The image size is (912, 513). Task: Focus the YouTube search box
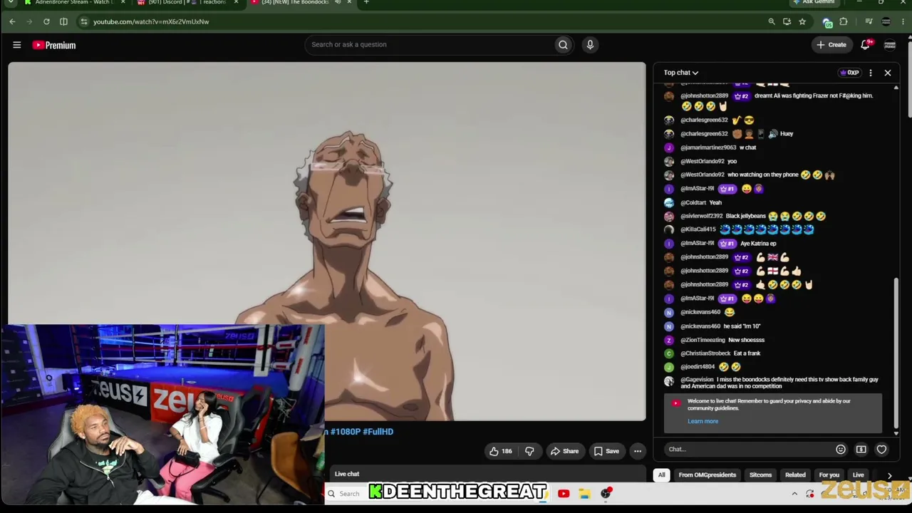coord(430,45)
